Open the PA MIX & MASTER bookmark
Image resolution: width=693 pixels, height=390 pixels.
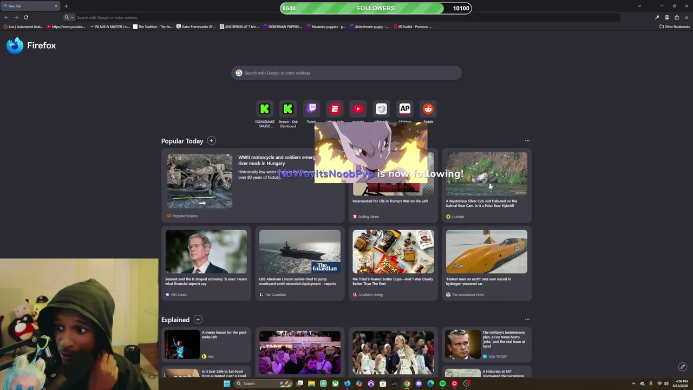(110, 27)
